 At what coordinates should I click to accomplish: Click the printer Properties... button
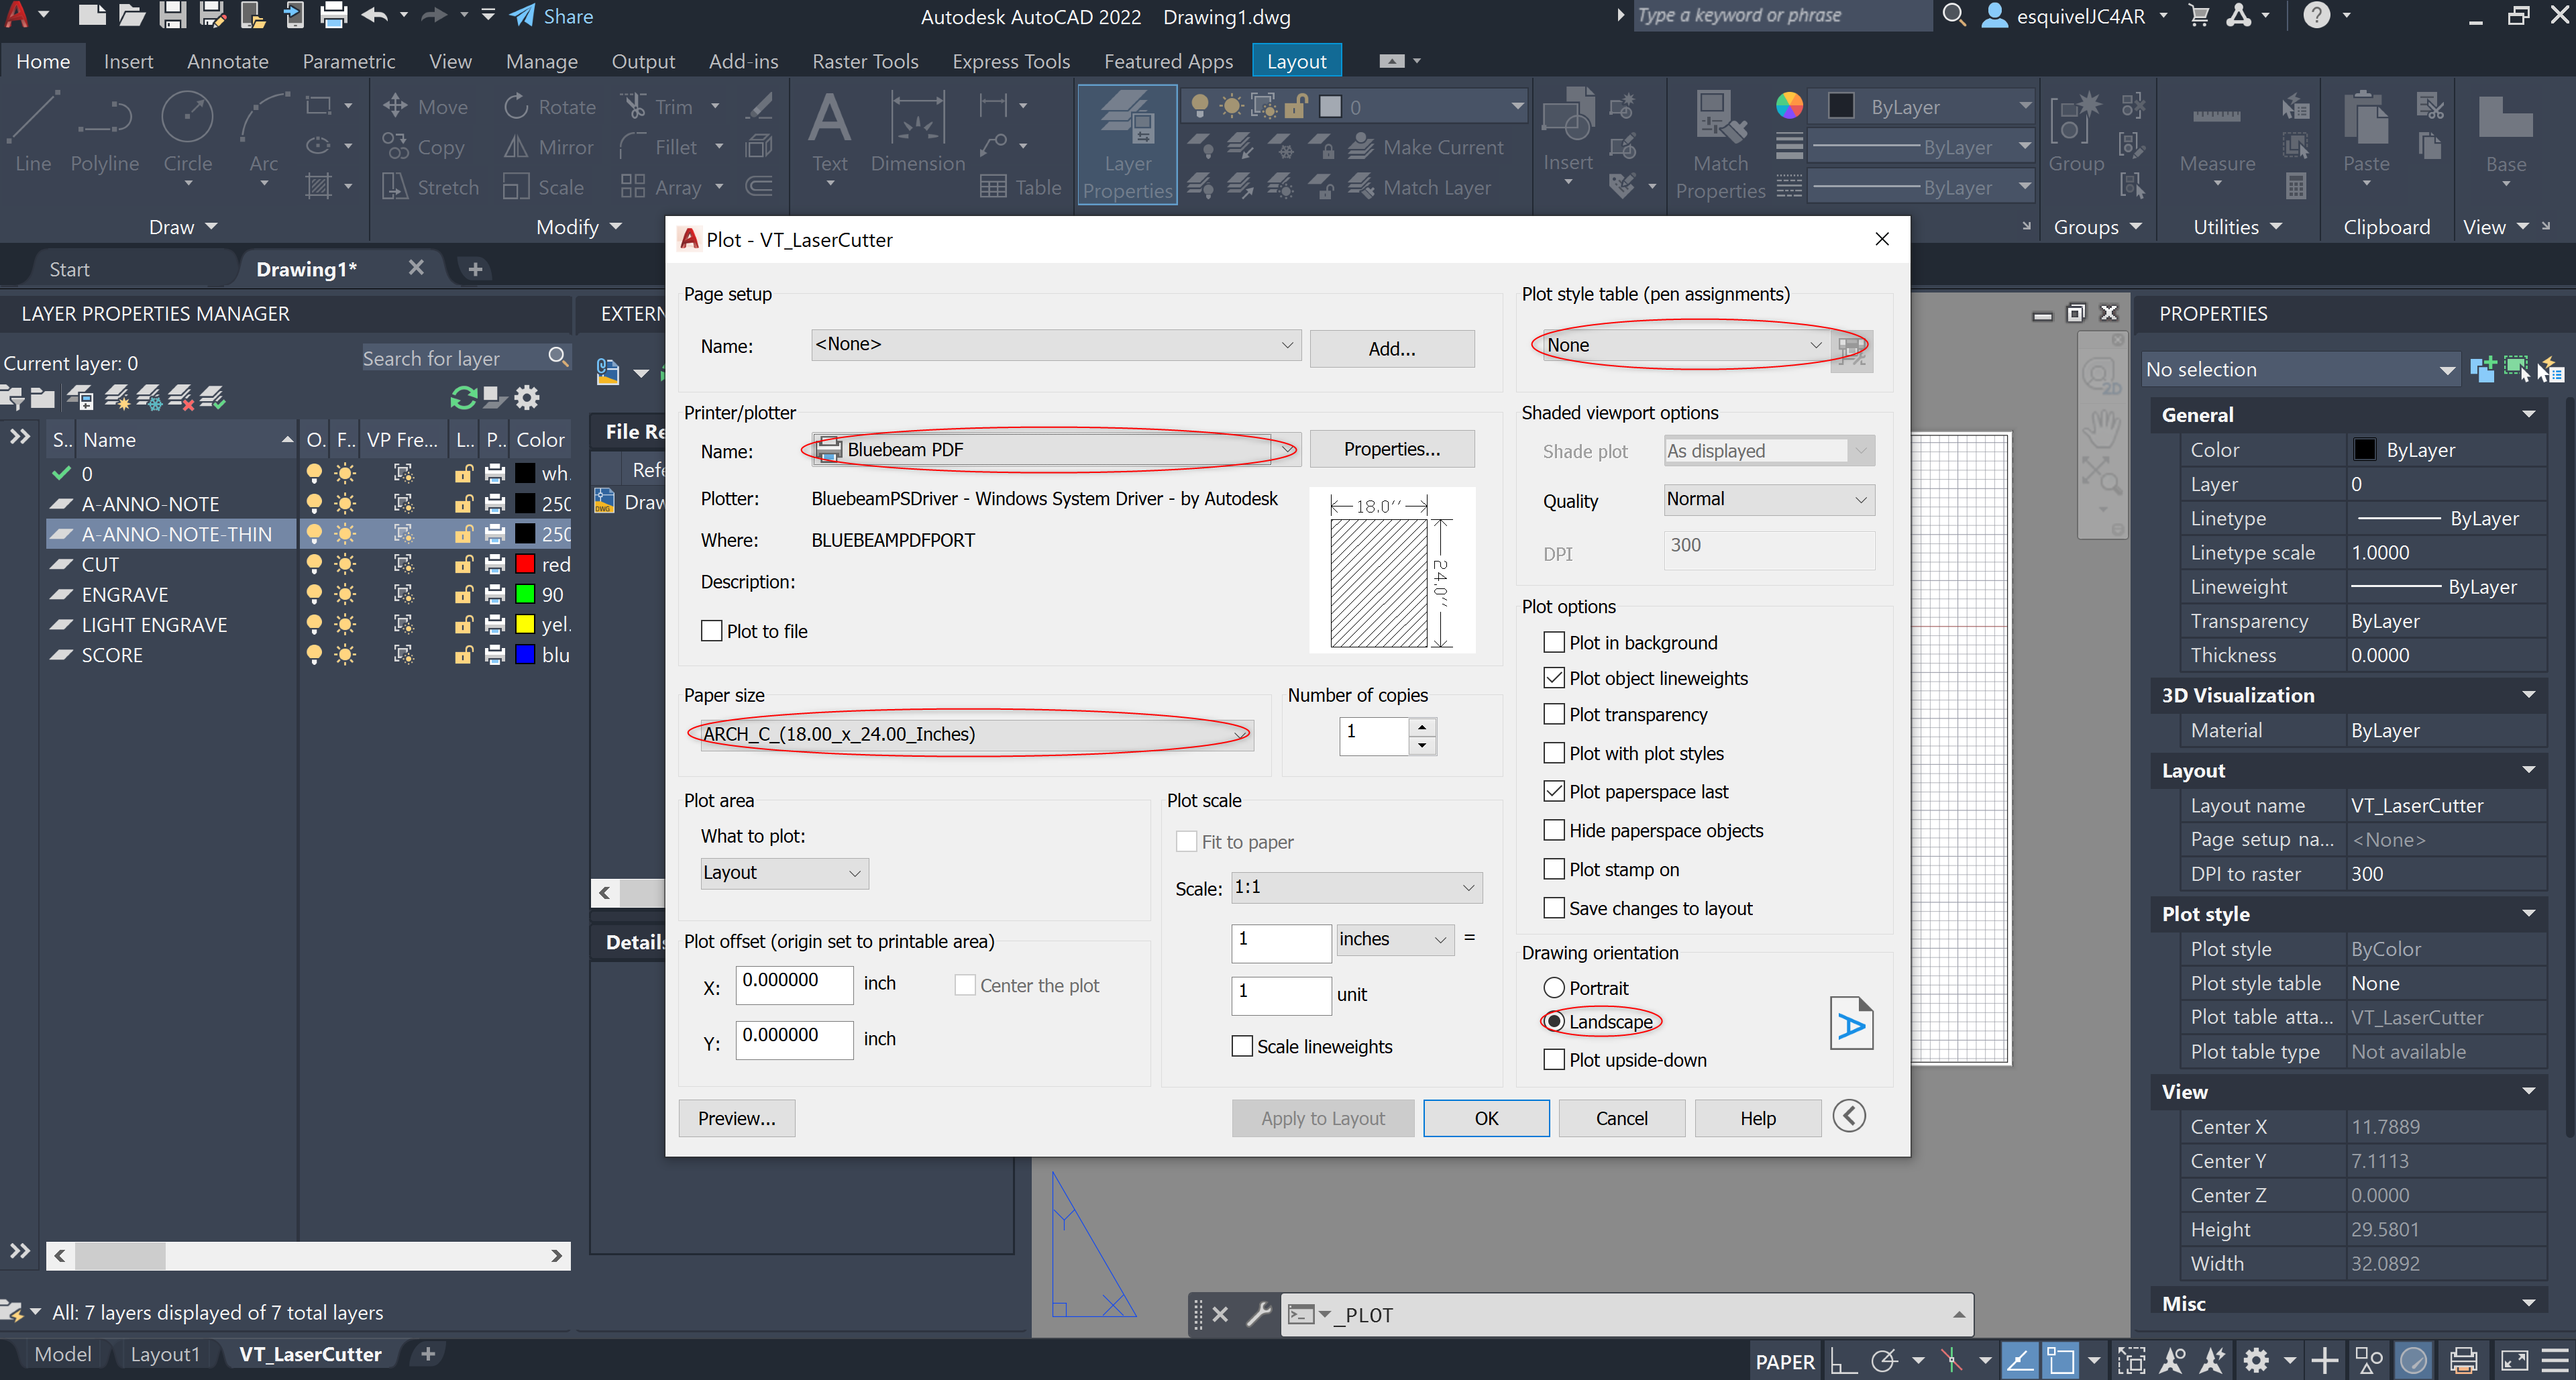(1391, 449)
